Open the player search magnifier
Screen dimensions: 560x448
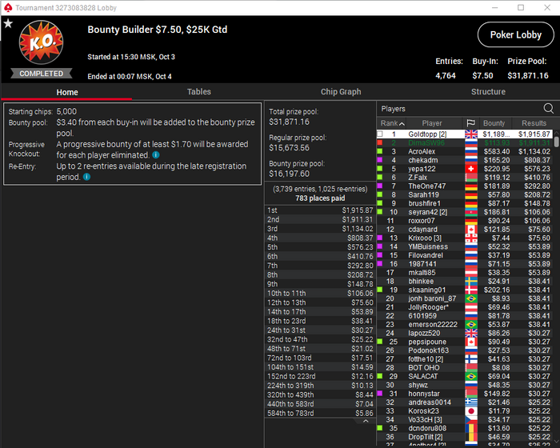click(548, 108)
